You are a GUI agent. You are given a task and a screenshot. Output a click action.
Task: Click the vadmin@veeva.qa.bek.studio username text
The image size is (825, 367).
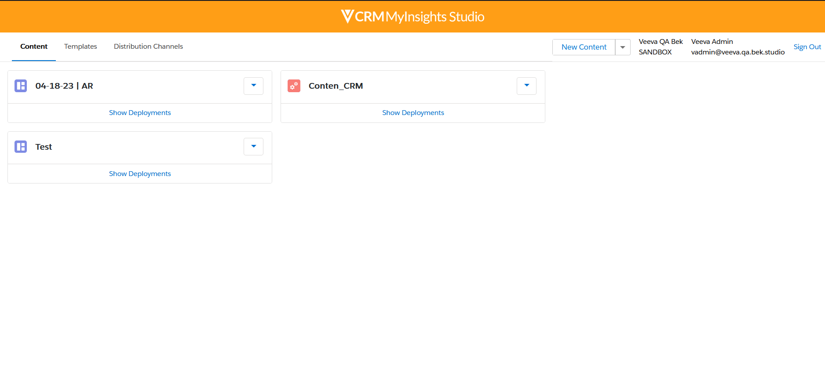737,52
